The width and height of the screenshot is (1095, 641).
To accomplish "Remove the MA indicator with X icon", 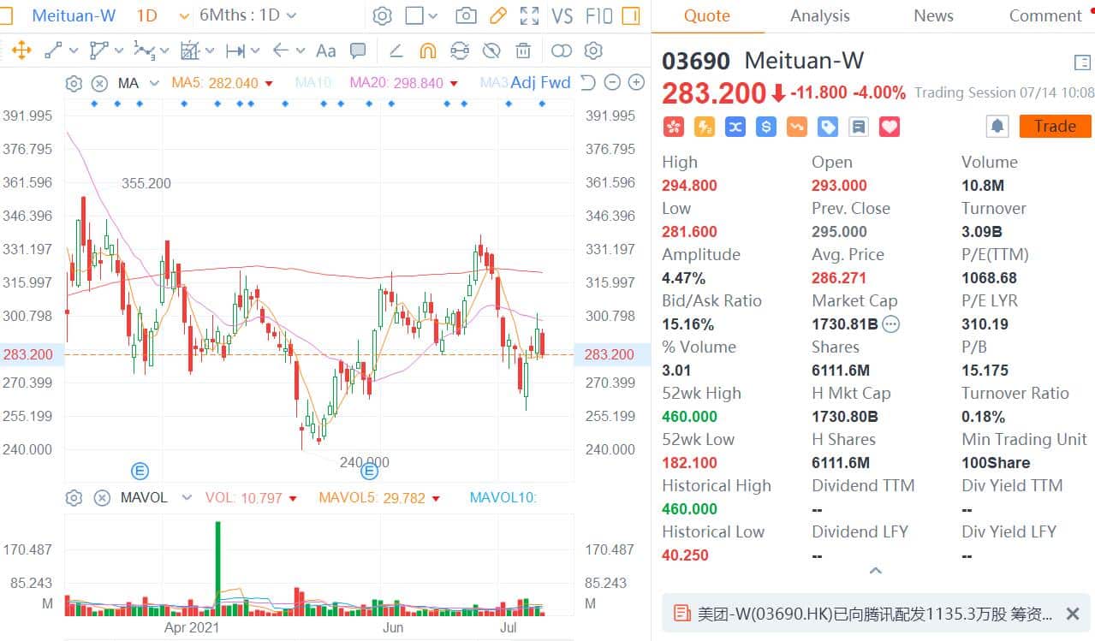I will tap(99, 83).
